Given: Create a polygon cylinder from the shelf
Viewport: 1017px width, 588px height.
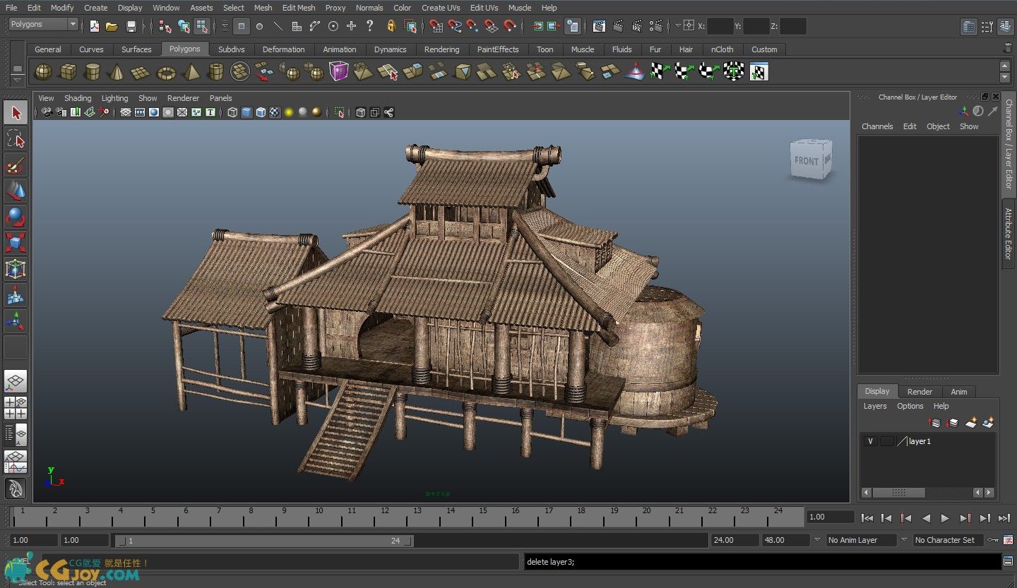Looking at the screenshot, I should (x=92, y=71).
